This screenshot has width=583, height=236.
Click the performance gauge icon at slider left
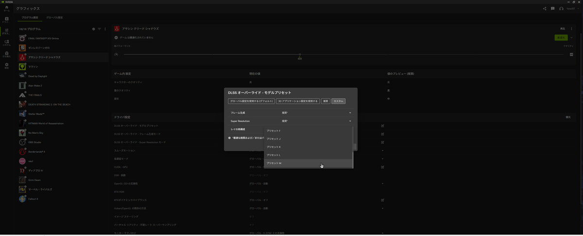click(x=116, y=54)
